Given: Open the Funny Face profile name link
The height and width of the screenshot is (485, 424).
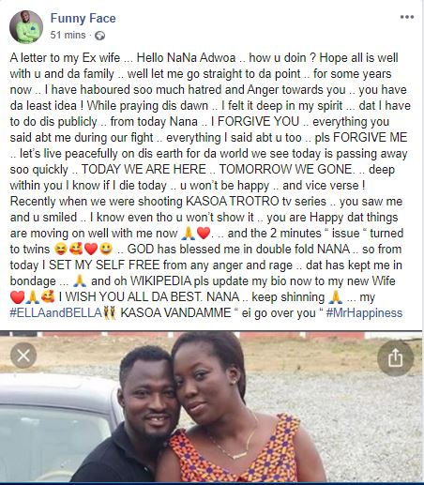Looking at the screenshot, I should point(83,18).
